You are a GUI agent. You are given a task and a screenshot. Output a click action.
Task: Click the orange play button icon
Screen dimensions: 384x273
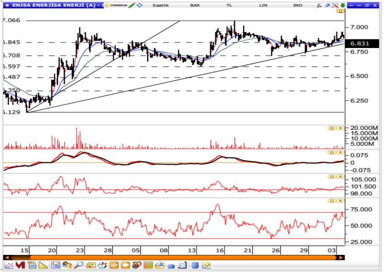tap(125, 265)
